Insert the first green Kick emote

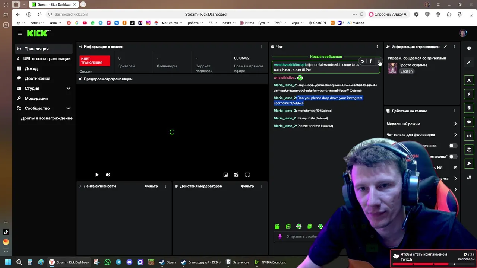[x=277, y=226]
